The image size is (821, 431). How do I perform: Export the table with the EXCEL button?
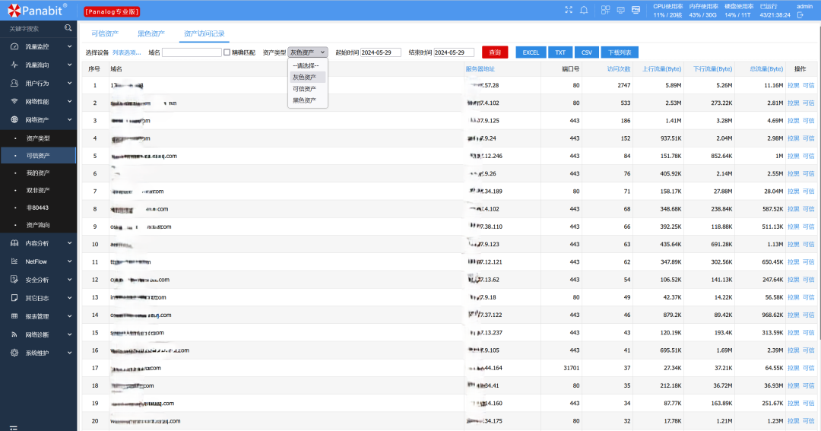tap(531, 52)
